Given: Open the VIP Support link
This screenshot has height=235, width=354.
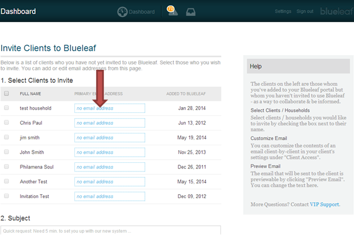Looking at the screenshot, I should [x=324, y=204].
